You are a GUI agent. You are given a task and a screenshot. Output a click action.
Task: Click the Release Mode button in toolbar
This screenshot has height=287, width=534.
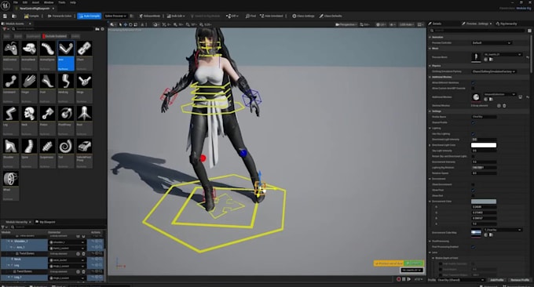[x=150, y=16]
